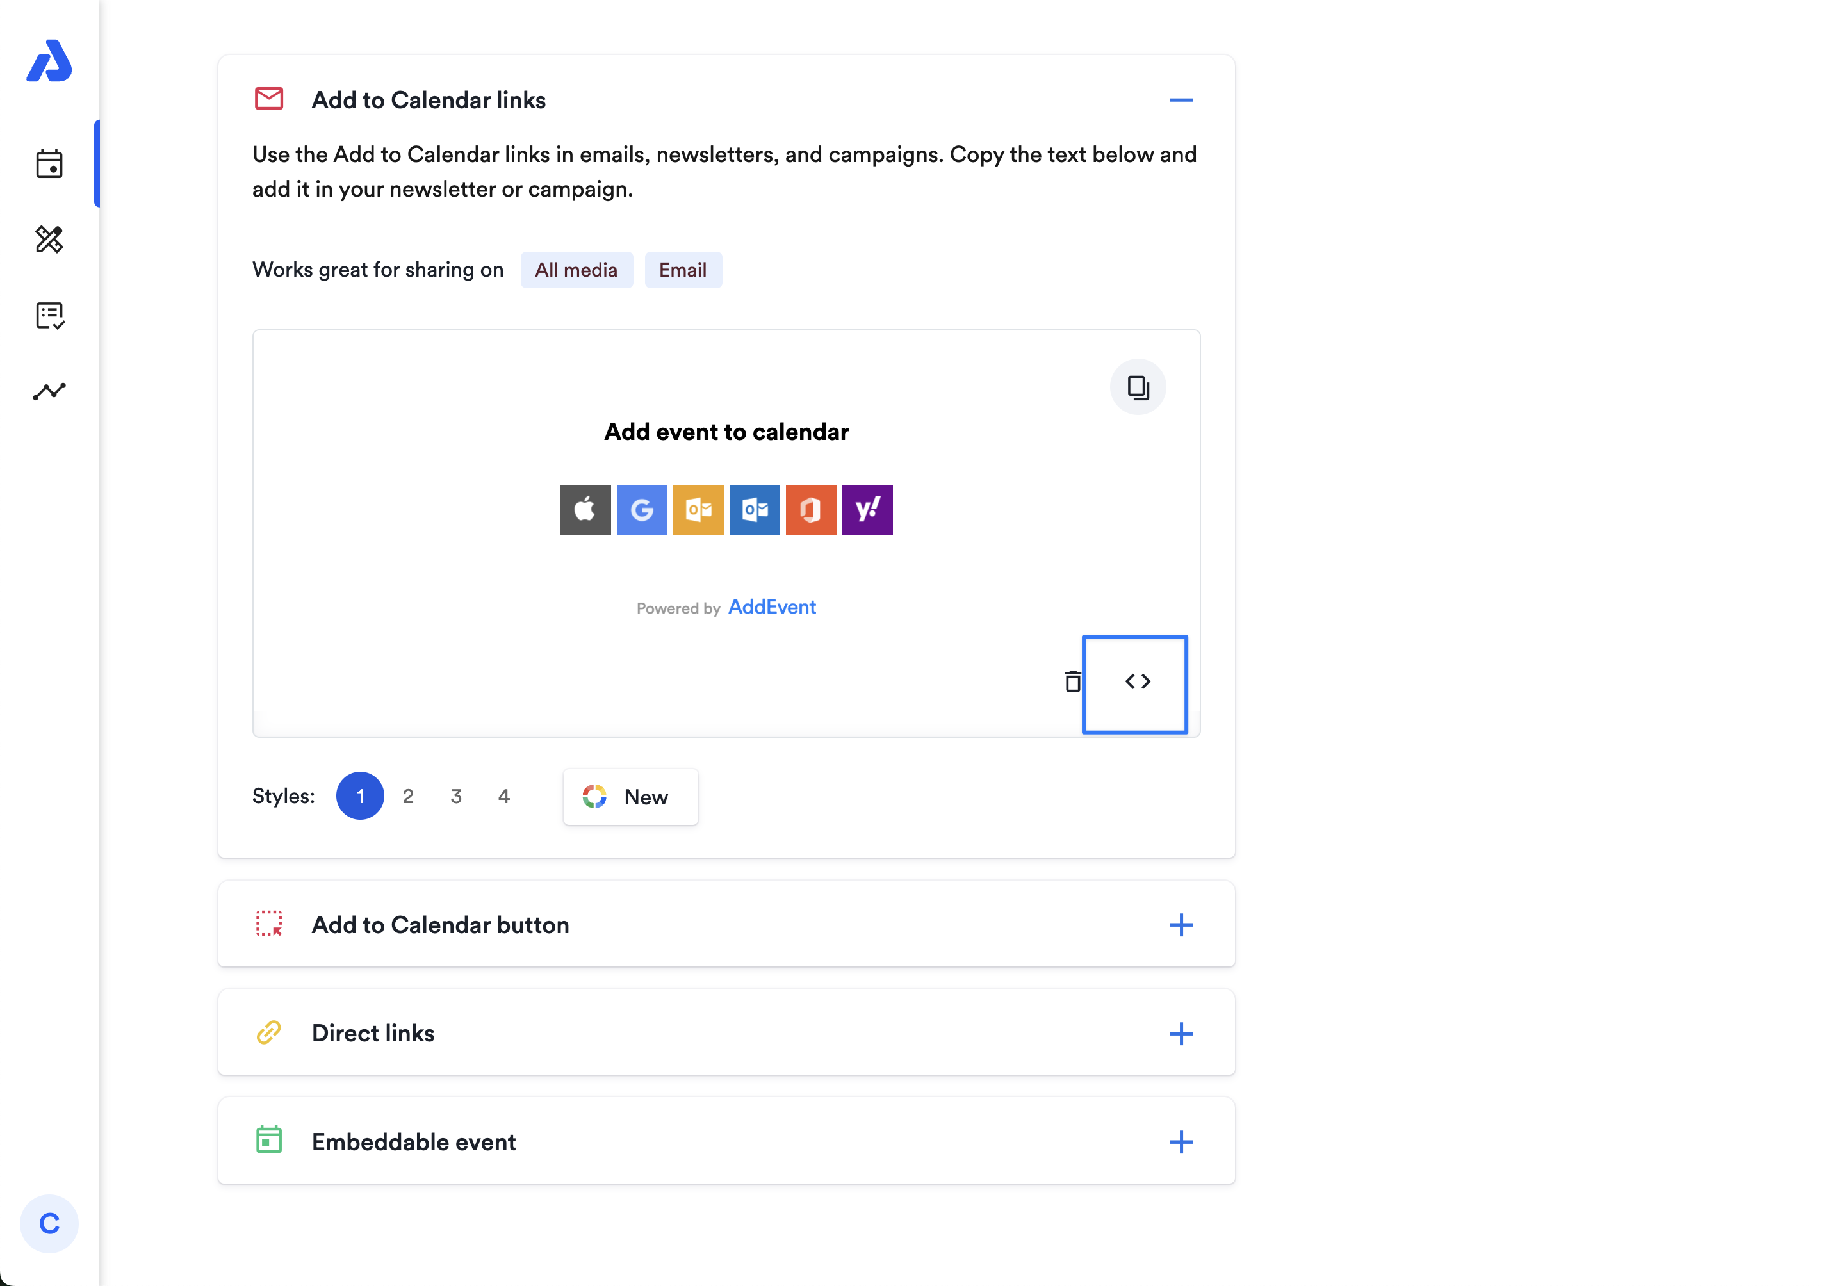Open the analytics chart sidebar icon
1823x1286 pixels.
pos(49,391)
